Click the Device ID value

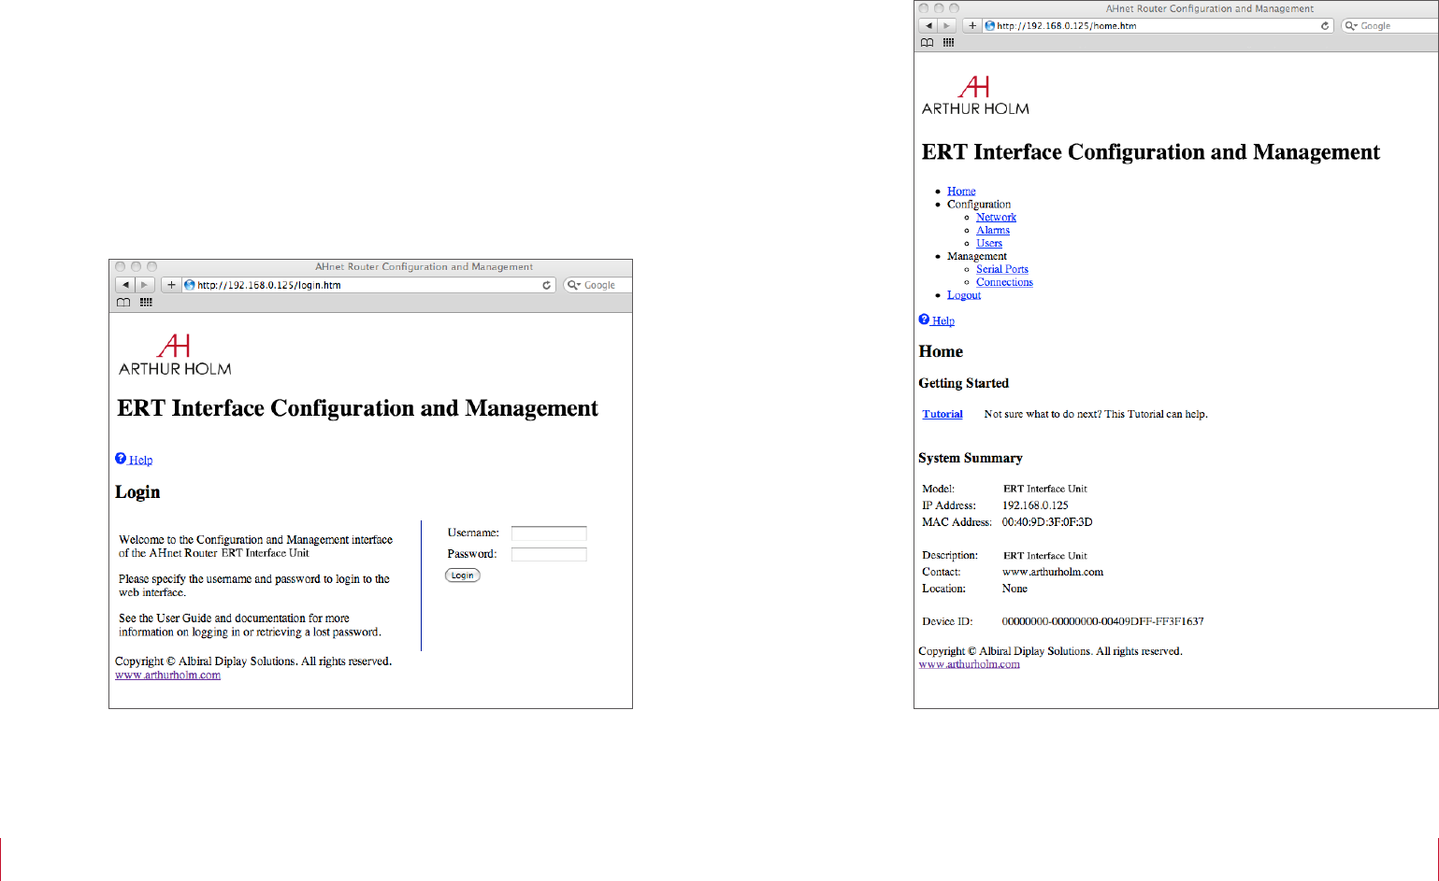pos(1103,622)
